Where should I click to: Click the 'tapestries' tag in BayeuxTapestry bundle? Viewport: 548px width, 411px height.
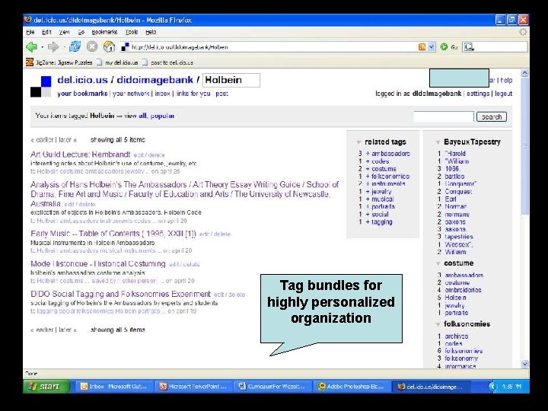[459, 237]
